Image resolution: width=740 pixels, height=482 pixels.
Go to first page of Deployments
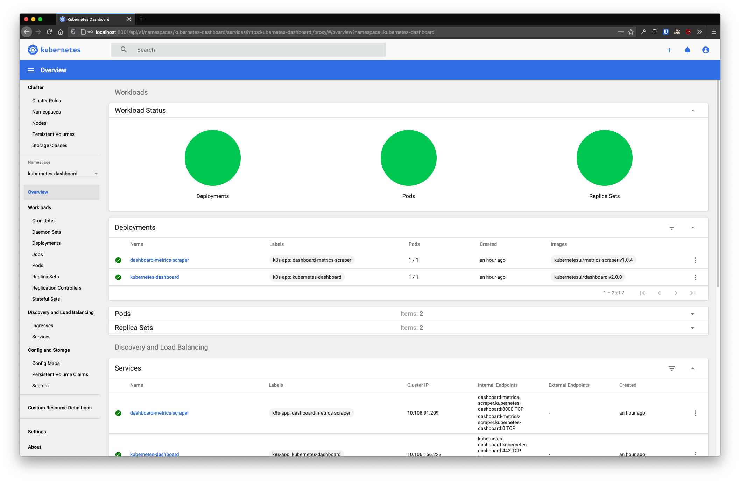(x=642, y=293)
